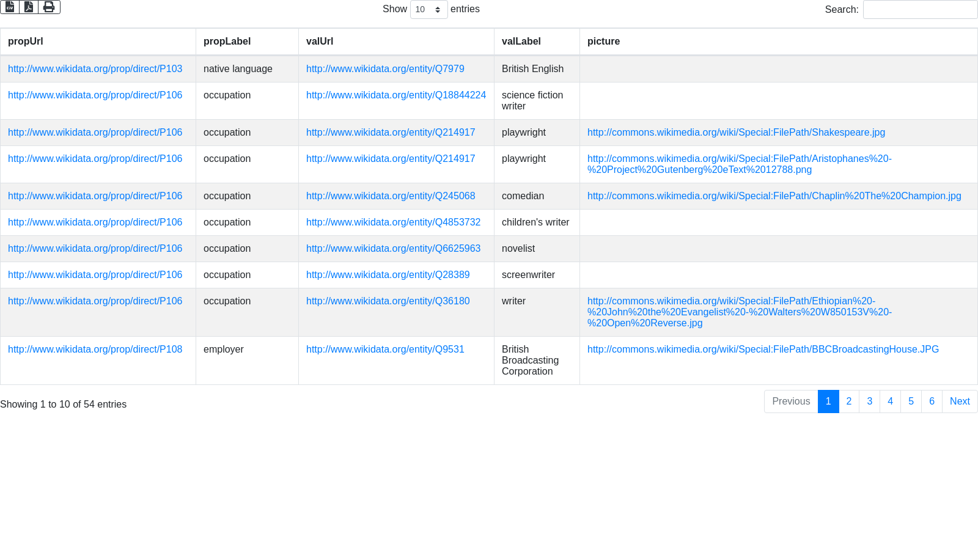Open the Chaplin The Champion picture link
This screenshot has width=978, height=550.
(774, 196)
